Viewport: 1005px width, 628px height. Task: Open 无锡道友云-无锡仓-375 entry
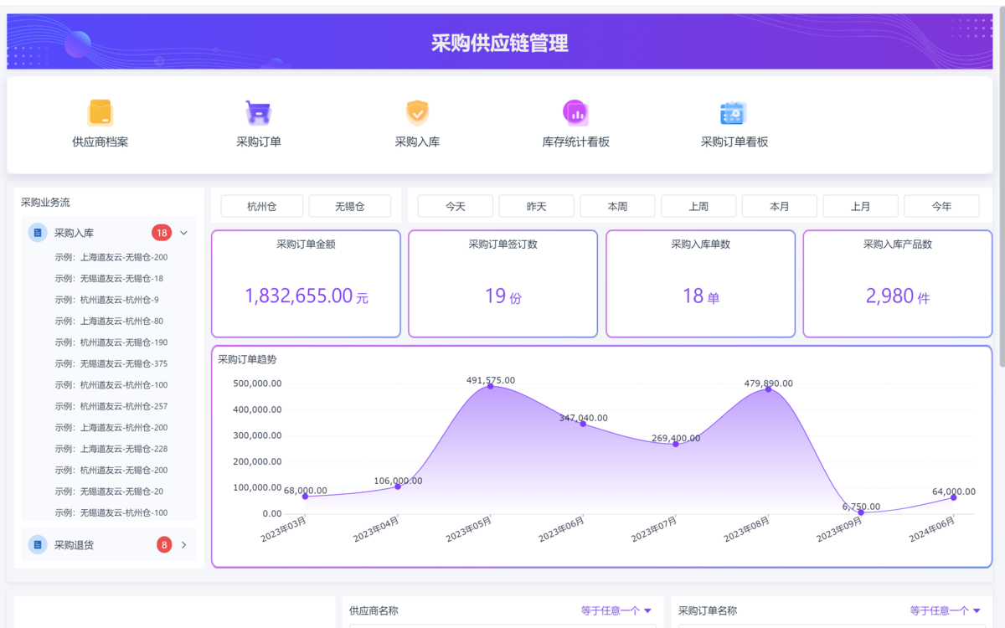point(111,364)
